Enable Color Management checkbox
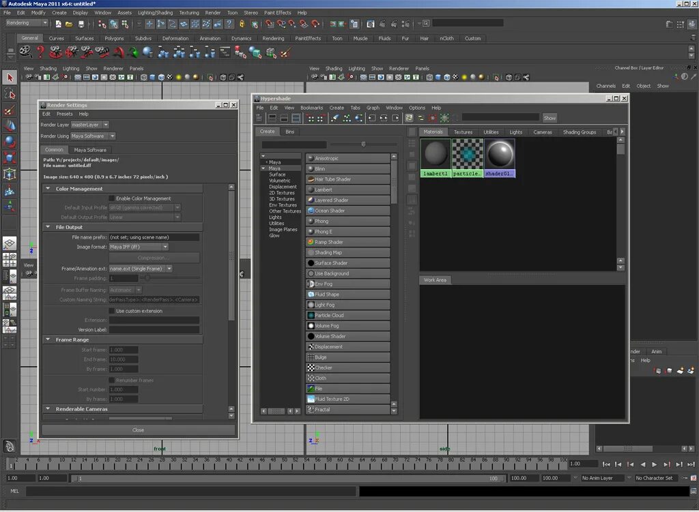 pyautogui.click(x=112, y=198)
